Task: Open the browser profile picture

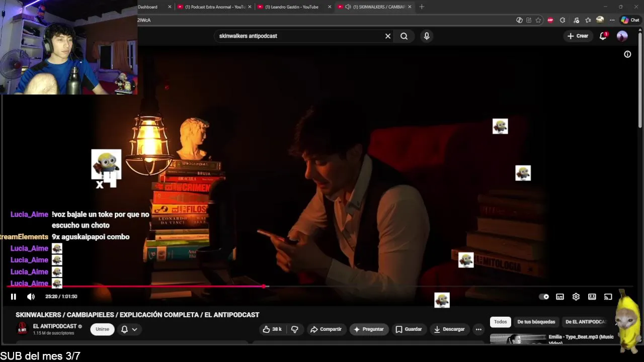Action: (600, 20)
